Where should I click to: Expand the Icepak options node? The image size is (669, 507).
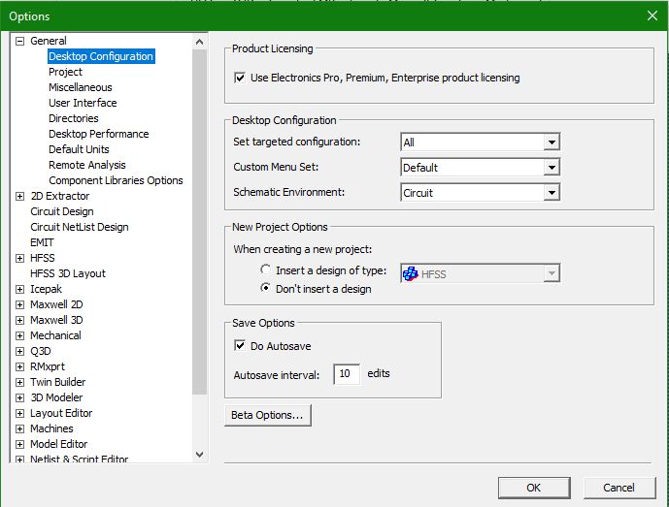coord(20,289)
